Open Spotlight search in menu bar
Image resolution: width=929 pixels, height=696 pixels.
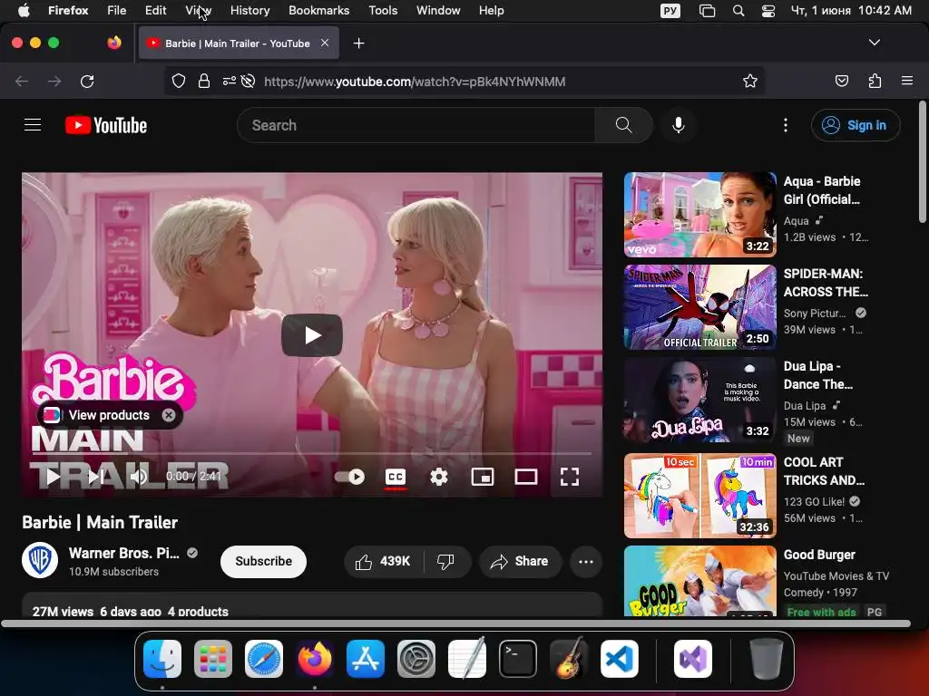tap(738, 10)
